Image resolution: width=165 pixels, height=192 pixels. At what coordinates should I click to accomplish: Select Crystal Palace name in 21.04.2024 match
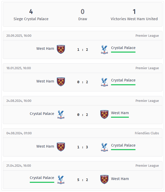tap(42, 178)
